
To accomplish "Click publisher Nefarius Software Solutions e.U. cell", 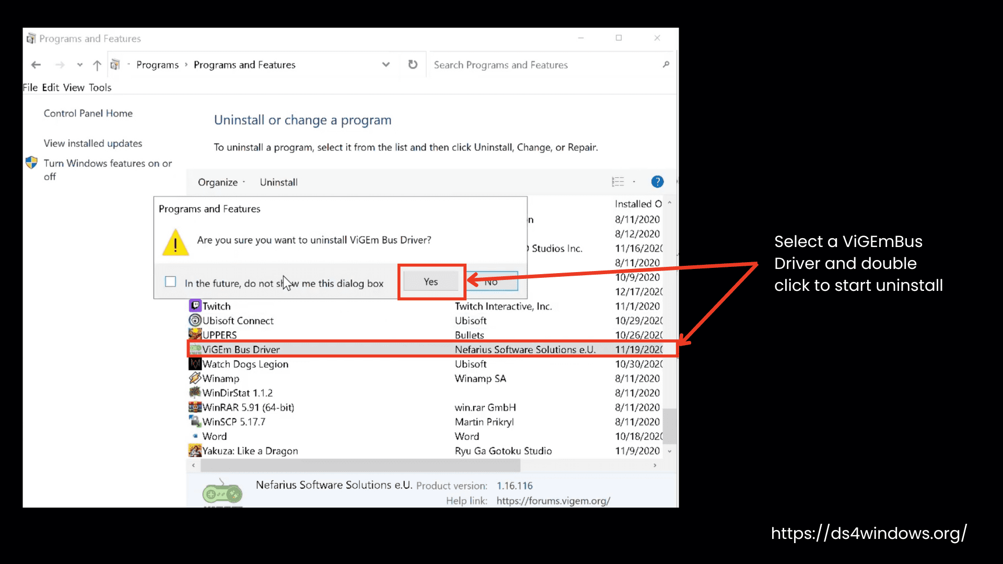I will 525,349.
